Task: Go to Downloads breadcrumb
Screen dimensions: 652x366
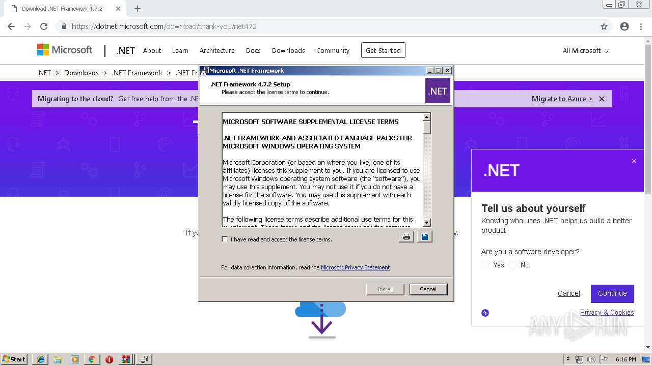Action: [81, 73]
